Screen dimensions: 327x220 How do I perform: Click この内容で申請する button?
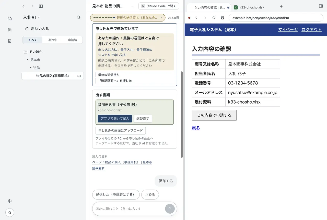pos(214,115)
